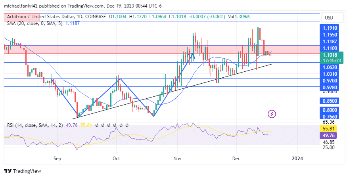Click the SMA (20, close, 0, SMA, 5) legend
This screenshot has height=178, width=349.
coord(35,23)
